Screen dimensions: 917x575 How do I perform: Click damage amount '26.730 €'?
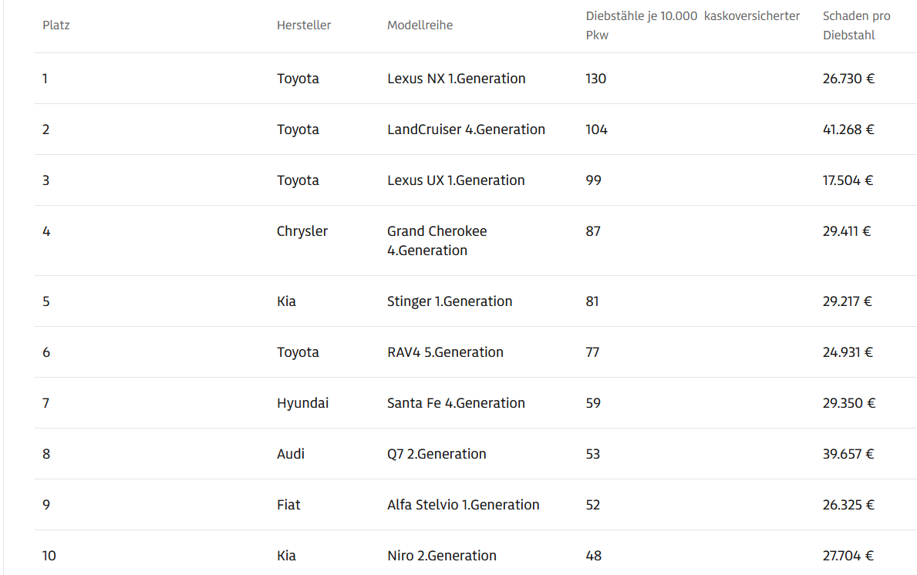coord(848,79)
